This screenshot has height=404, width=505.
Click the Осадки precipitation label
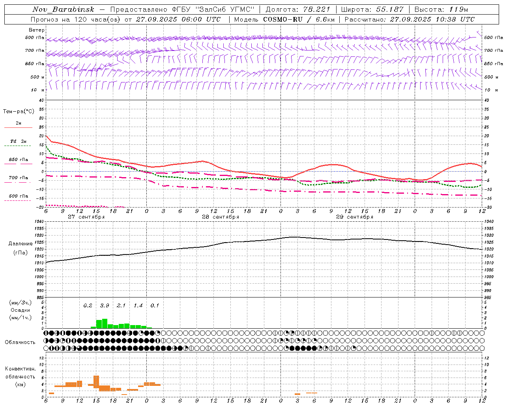21,310
